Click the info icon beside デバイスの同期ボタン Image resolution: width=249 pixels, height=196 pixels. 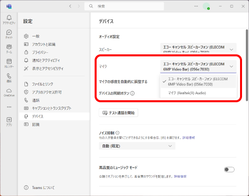[132, 93]
